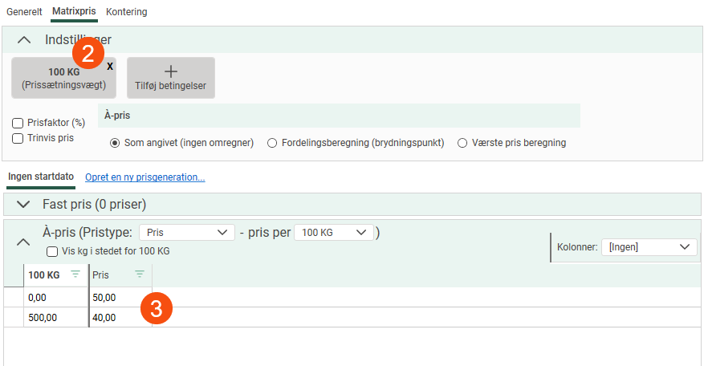Switch to the Kontering tab
This screenshot has height=366, width=704.
point(127,12)
